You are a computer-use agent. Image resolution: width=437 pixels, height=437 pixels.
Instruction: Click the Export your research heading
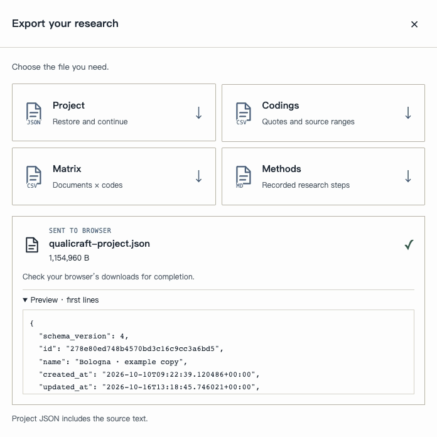pyautogui.click(x=65, y=24)
